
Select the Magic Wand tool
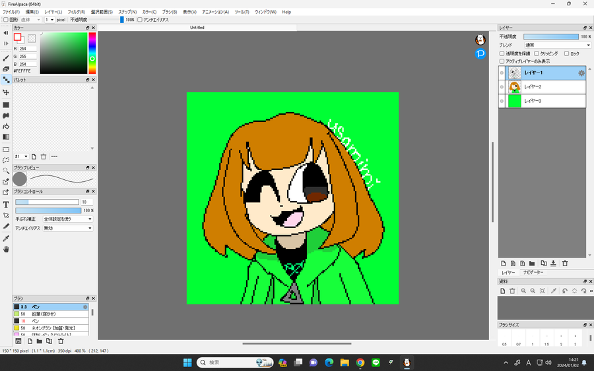pos(6,171)
